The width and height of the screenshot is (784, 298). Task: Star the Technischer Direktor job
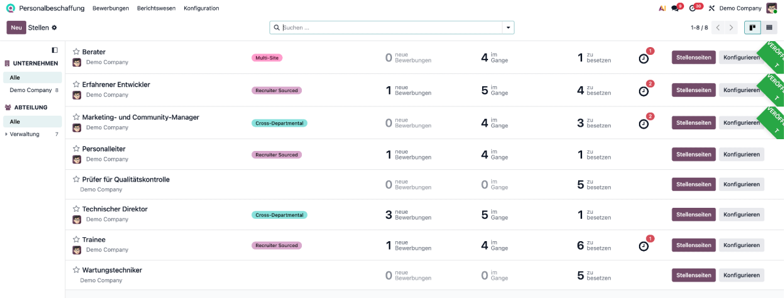(x=76, y=209)
